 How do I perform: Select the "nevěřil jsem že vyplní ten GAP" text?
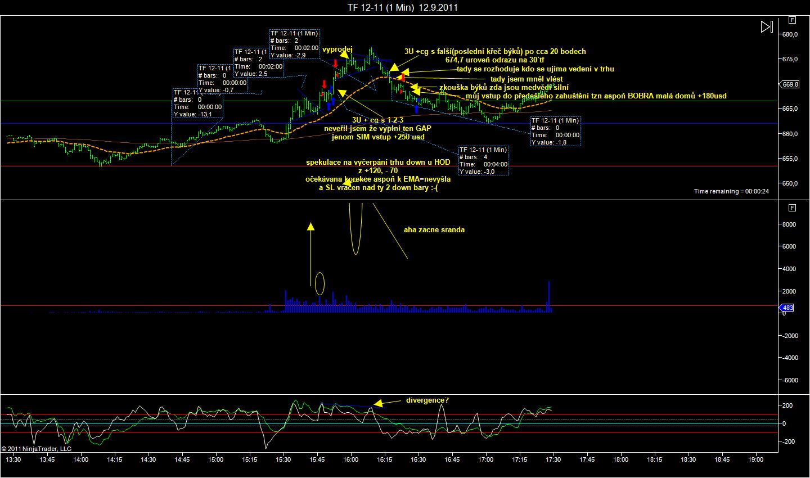click(377, 129)
